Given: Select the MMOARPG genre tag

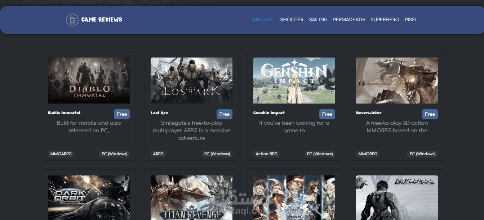Looking at the screenshot, I should 61,154.
